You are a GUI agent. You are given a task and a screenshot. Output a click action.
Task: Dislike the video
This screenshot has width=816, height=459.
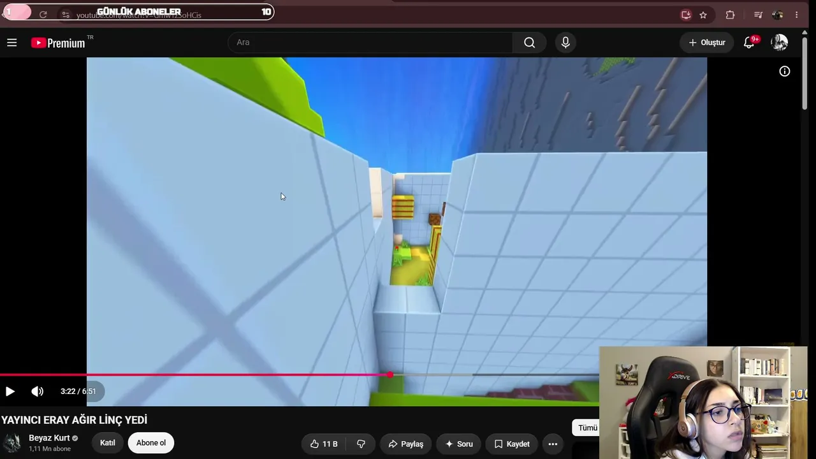coord(361,444)
